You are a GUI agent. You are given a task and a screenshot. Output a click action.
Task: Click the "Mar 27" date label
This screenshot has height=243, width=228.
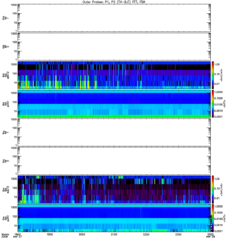tap(18, 237)
